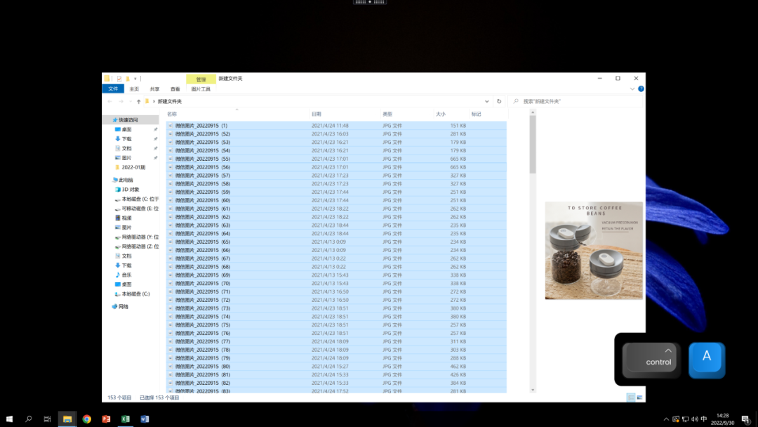Expand the address bar history dropdown
Screen dimensions: 758x427
[x=487, y=101]
